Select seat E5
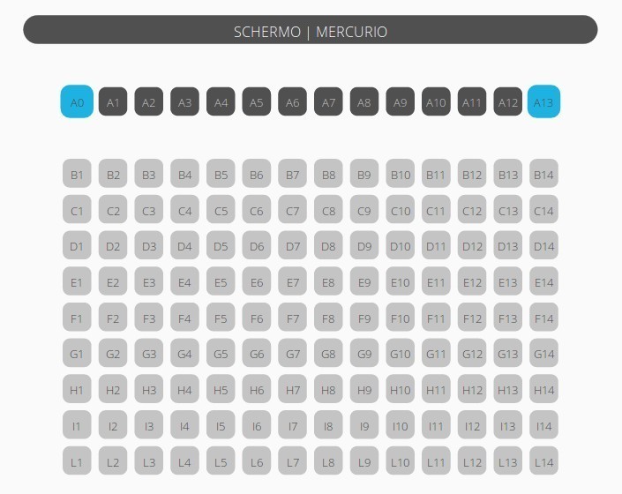The image size is (622, 494). pyautogui.click(x=221, y=282)
